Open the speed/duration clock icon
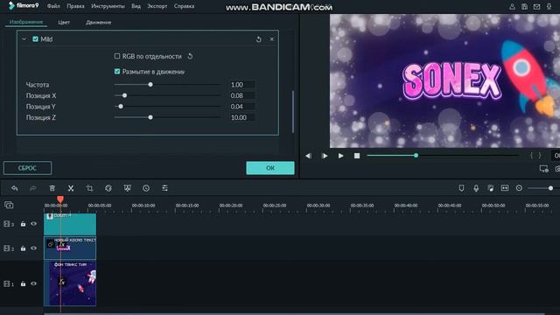The image size is (560, 315). coord(146,188)
